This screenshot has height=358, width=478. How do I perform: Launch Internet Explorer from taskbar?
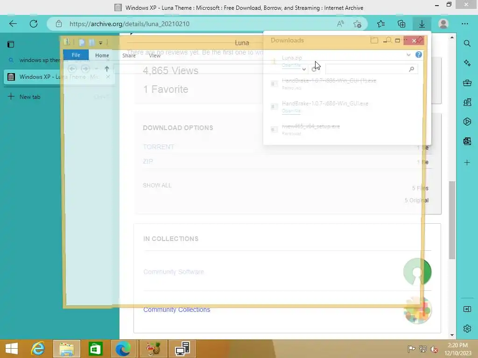pyautogui.click(x=38, y=349)
